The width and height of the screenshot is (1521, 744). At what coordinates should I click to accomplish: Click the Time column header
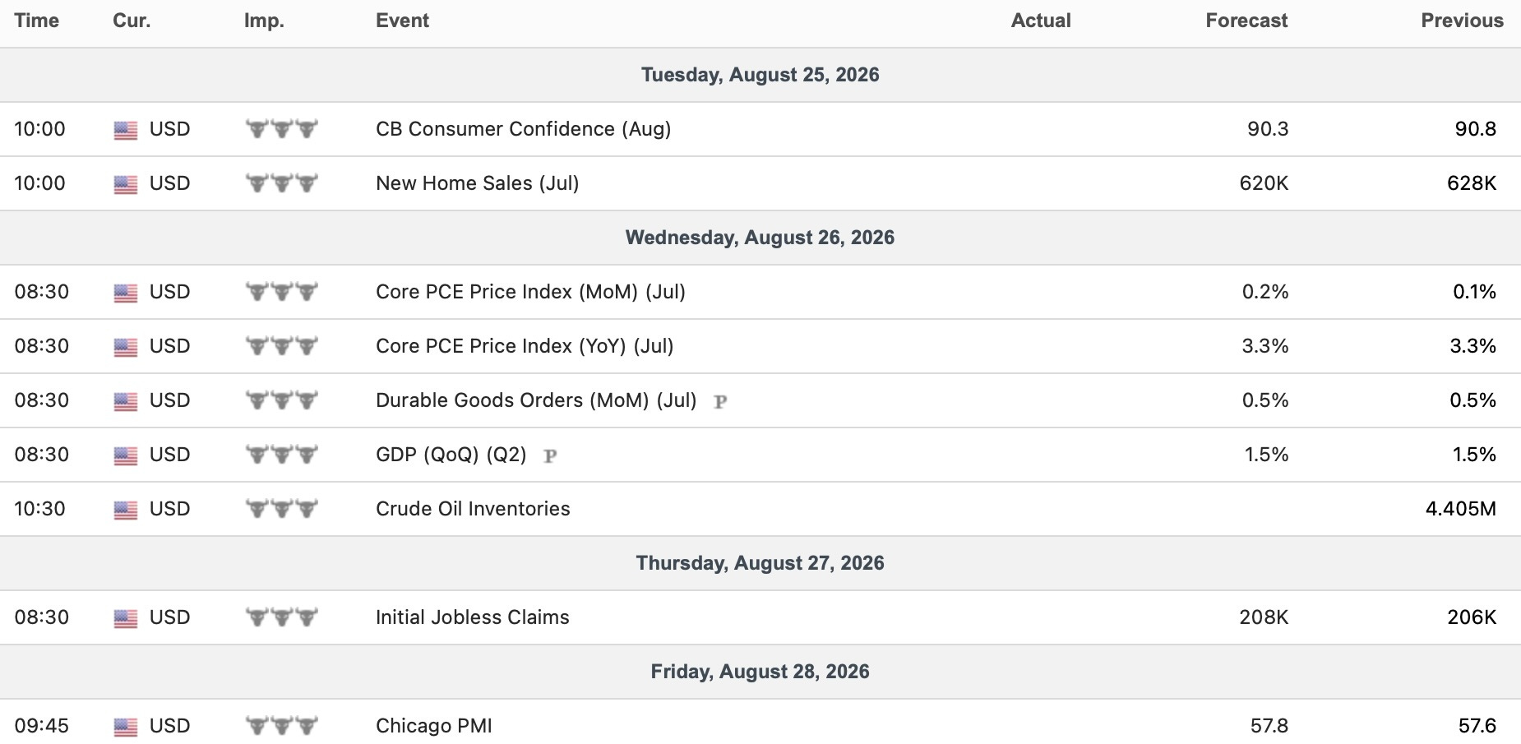(37, 21)
